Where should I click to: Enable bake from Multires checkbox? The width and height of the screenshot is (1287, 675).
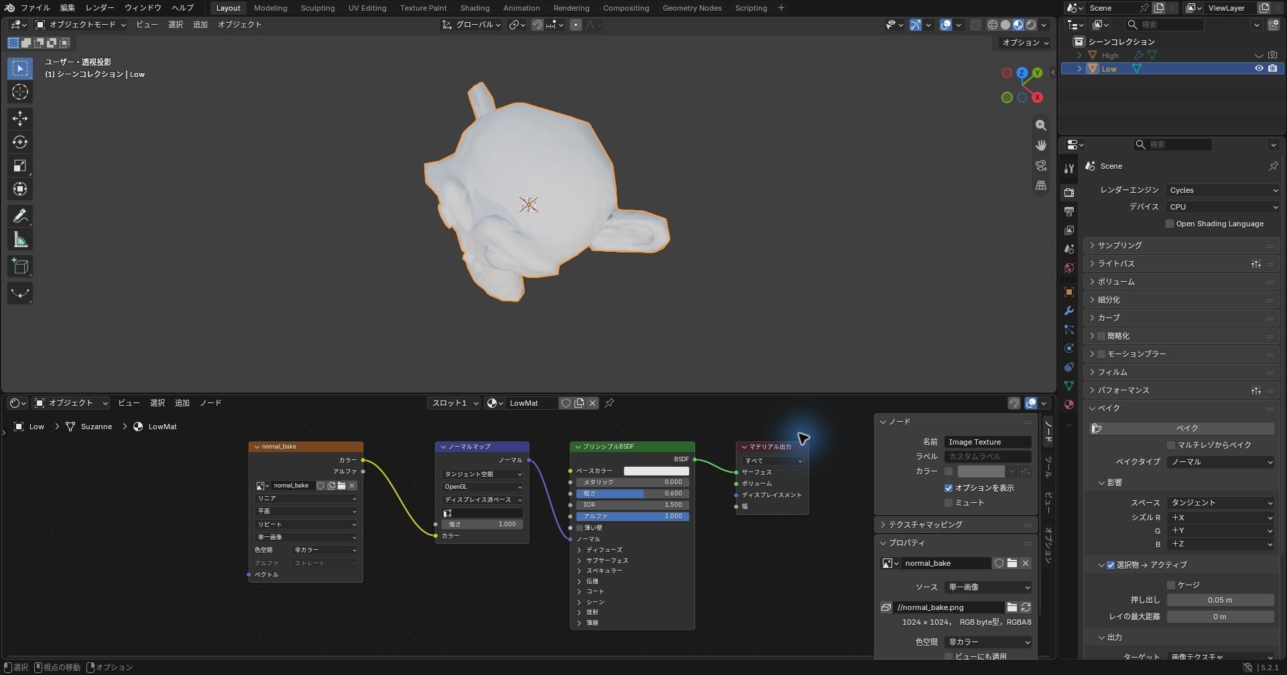point(1171,445)
